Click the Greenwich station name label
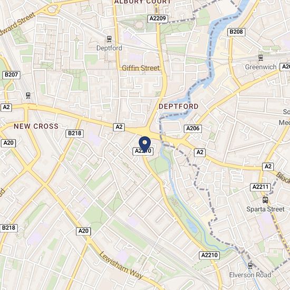The height and width of the screenshot is (290, 290). pos(261,67)
